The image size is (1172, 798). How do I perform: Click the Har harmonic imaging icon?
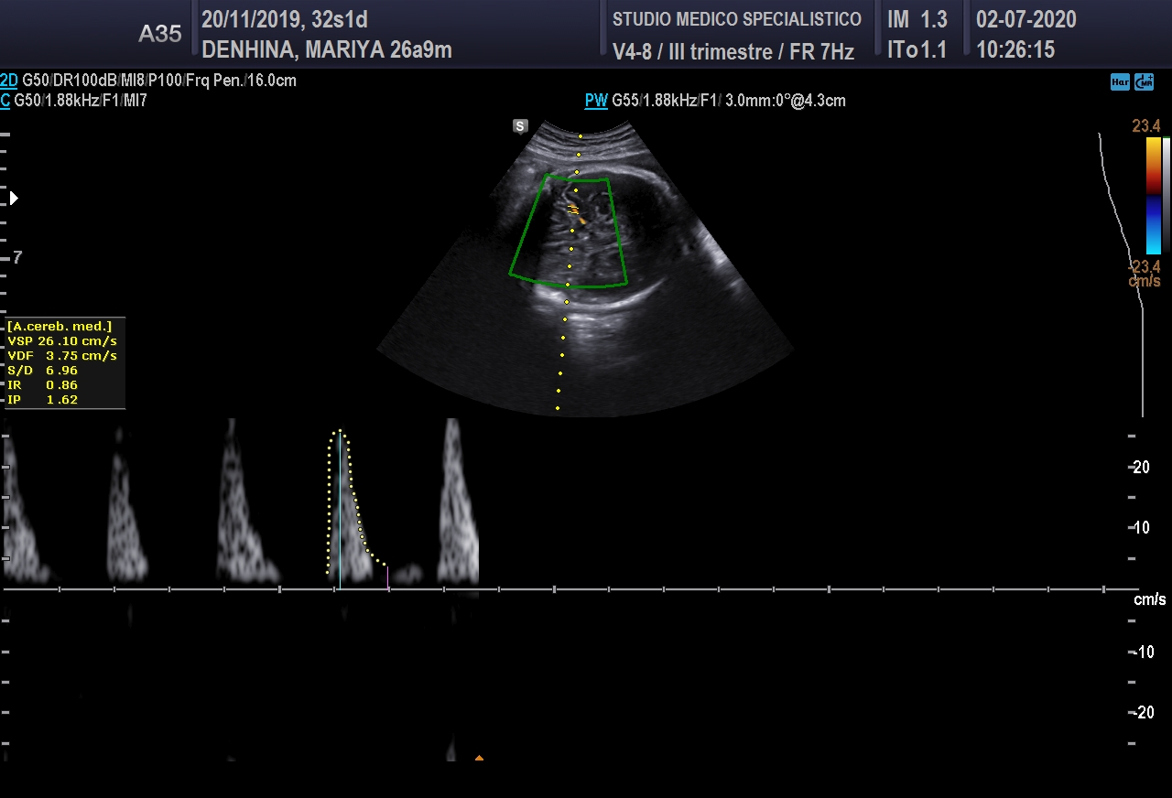point(1119,81)
